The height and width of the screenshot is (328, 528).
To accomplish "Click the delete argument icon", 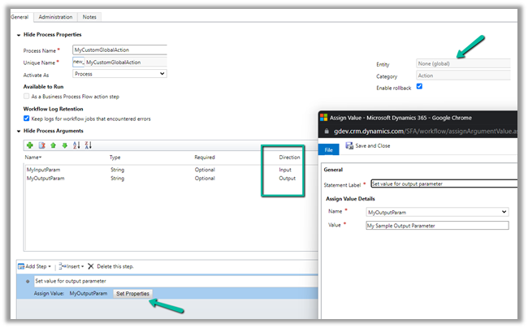I will pos(41,145).
